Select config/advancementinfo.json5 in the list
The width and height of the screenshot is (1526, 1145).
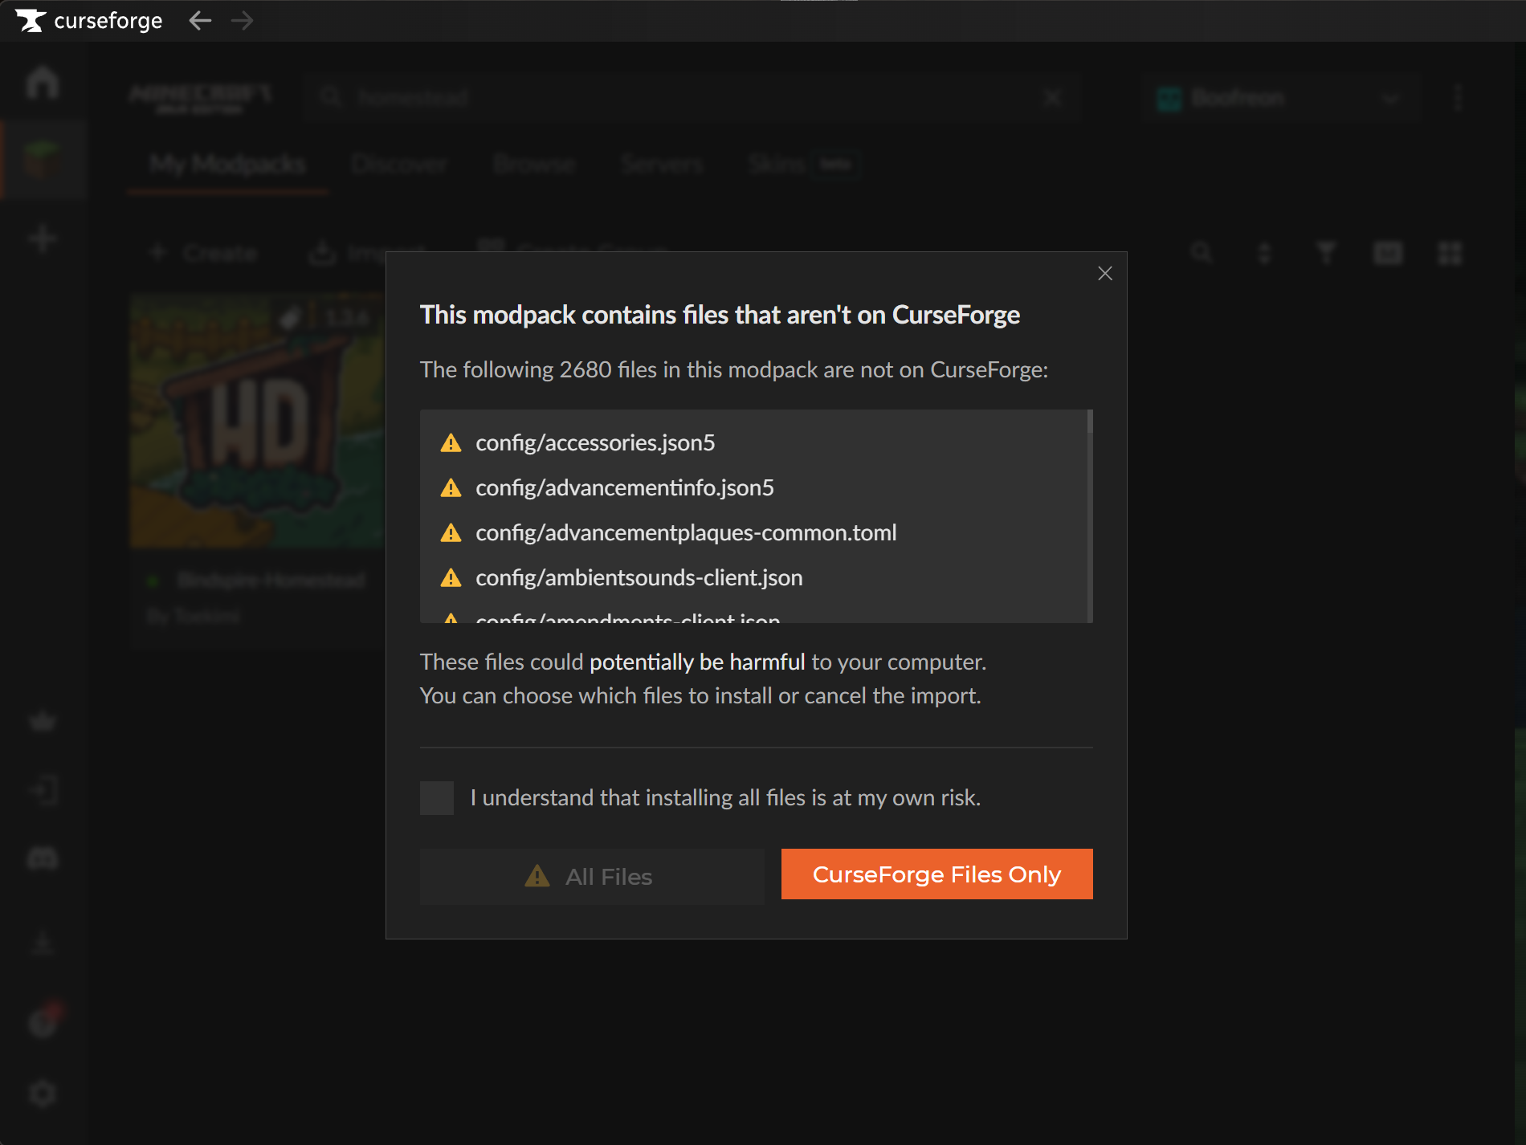click(x=625, y=487)
